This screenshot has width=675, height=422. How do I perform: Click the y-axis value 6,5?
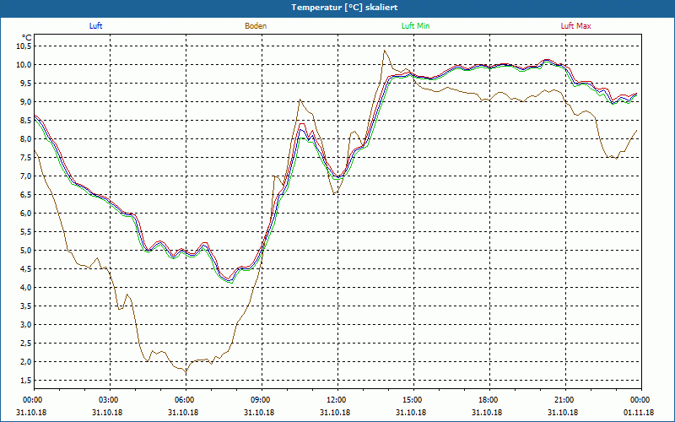25,195
